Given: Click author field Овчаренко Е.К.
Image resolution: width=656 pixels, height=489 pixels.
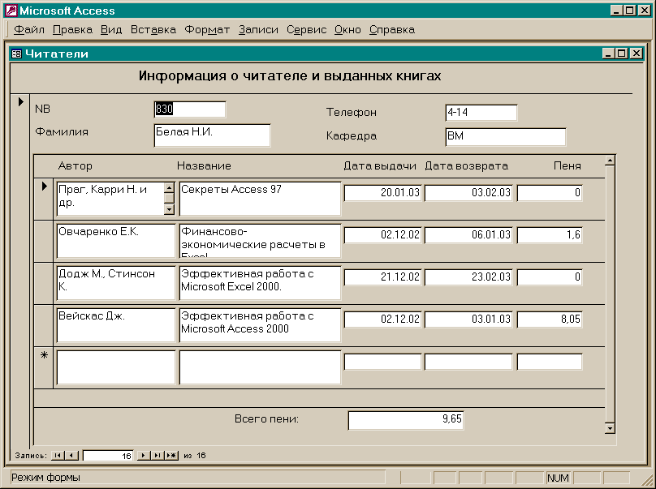Looking at the screenshot, I should click(116, 241).
